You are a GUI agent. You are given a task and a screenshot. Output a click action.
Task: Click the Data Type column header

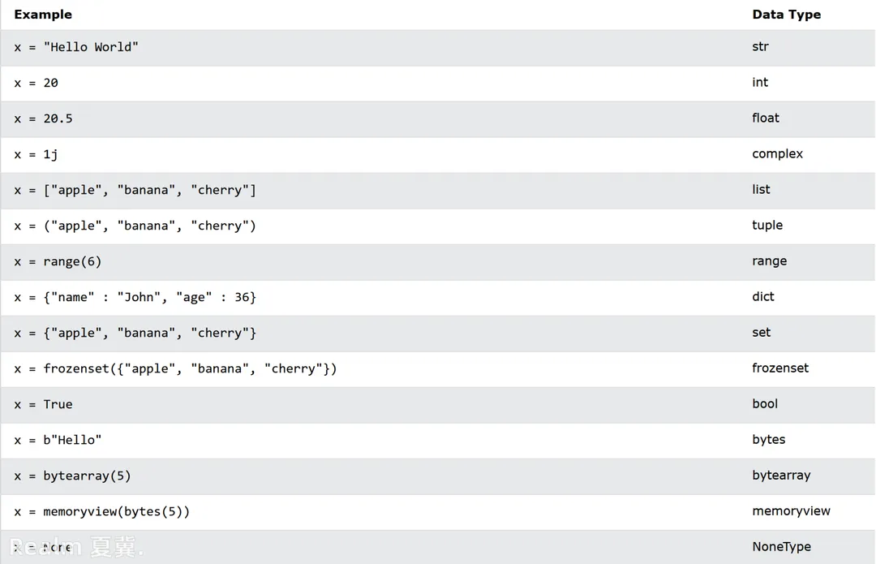pos(786,15)
